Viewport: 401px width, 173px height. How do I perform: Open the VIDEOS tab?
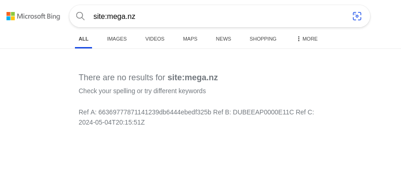click(155, 39)
